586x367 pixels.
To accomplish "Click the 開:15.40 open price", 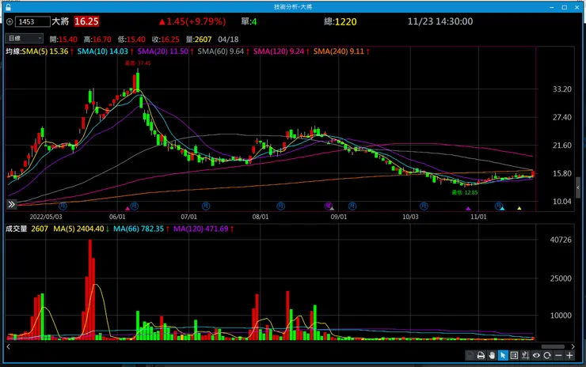I will click(63, 40).
